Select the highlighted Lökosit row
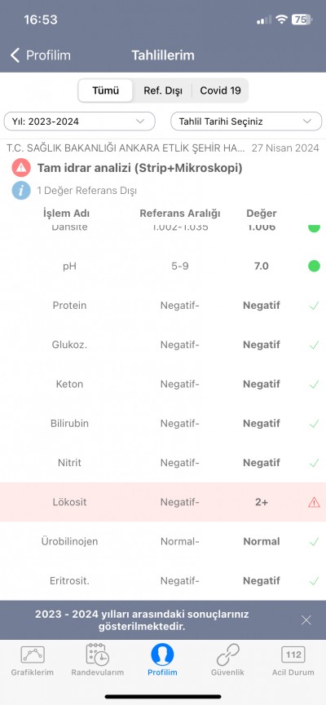326x705 pixels. click(163, 502)
